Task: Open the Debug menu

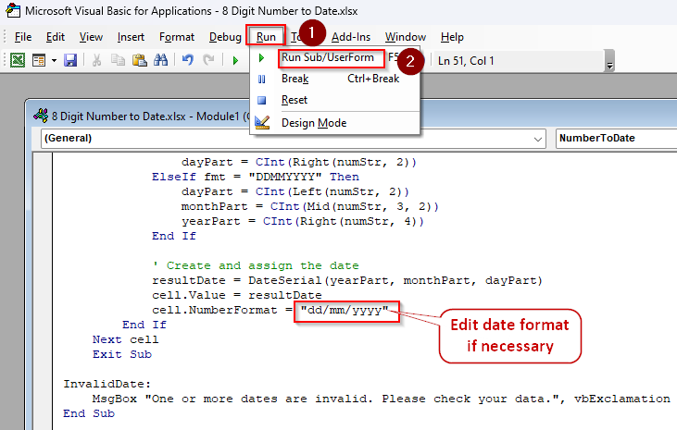Action: tap(225, 37)
